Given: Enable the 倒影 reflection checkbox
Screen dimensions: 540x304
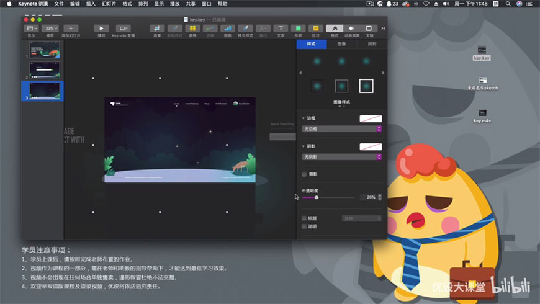Looking at the screenshot, I should coord(304,174).
